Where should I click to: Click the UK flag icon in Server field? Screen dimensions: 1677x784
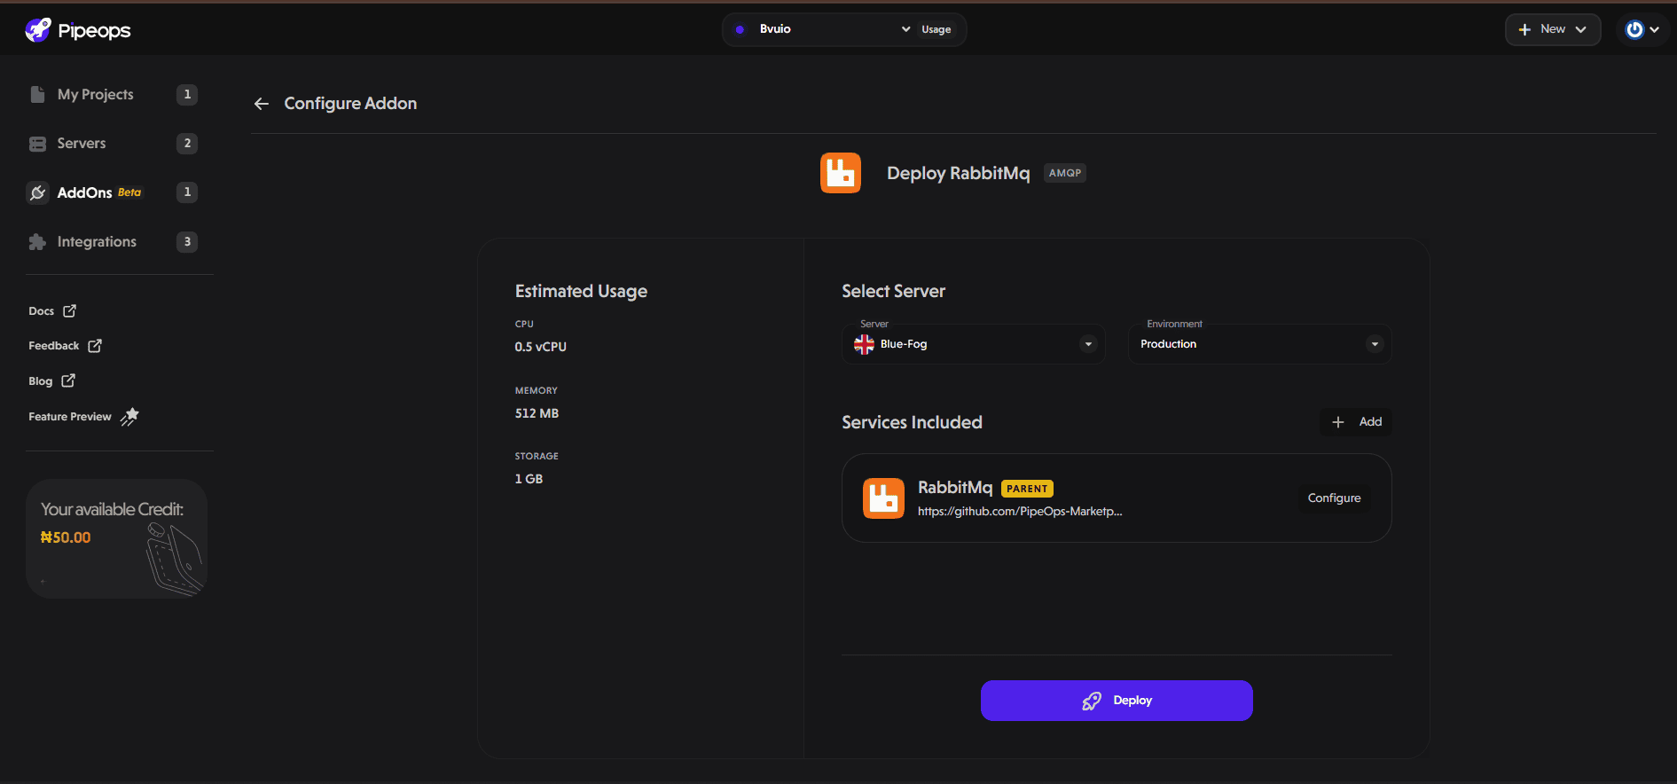[864, 344]
